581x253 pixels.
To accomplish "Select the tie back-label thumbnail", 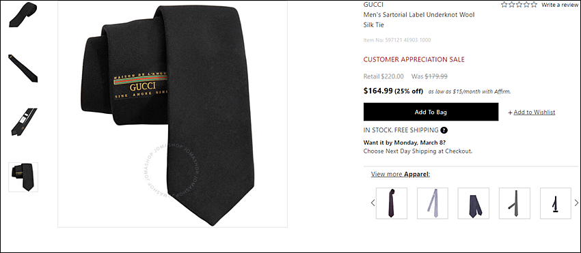I will pyautogui.click(x=23, y=122).
